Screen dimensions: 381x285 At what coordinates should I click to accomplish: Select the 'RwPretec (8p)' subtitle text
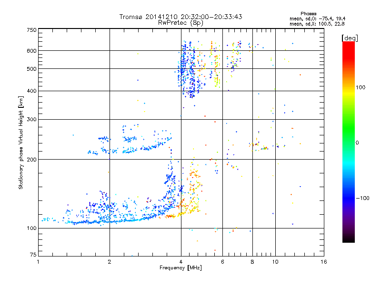click(x=180, y=23)
